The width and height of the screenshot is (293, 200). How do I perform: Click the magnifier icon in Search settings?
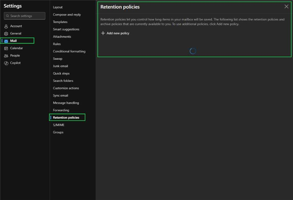[7, 16]
